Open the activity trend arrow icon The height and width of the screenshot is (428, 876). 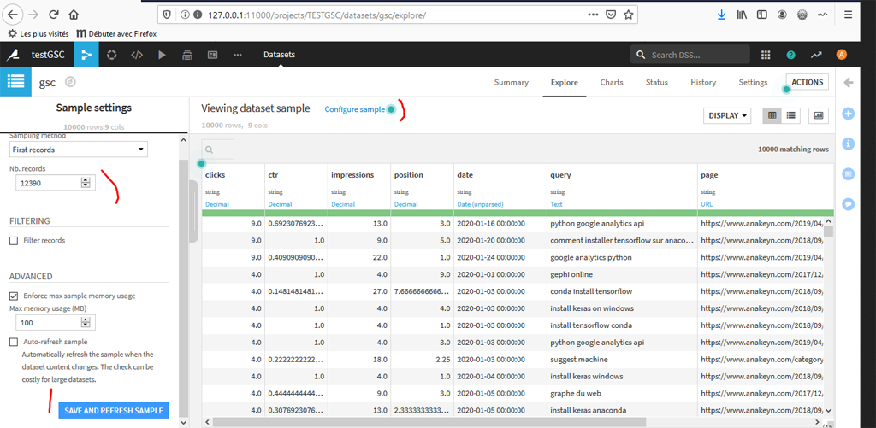pyautogui.click(x=816, y=55)
